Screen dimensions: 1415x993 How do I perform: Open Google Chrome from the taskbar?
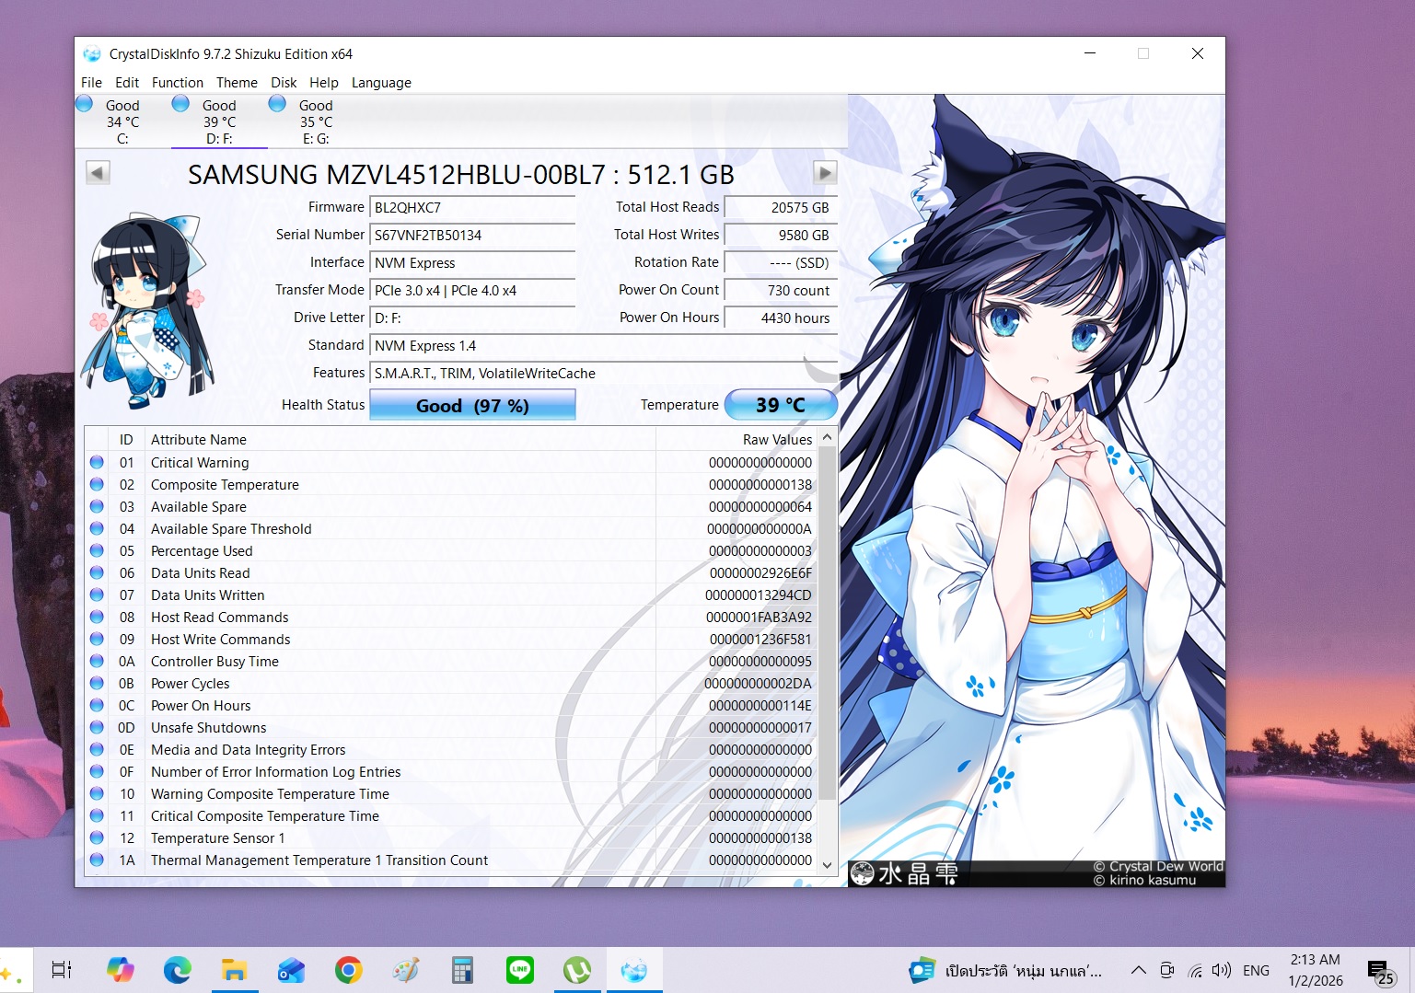point(348,970)
